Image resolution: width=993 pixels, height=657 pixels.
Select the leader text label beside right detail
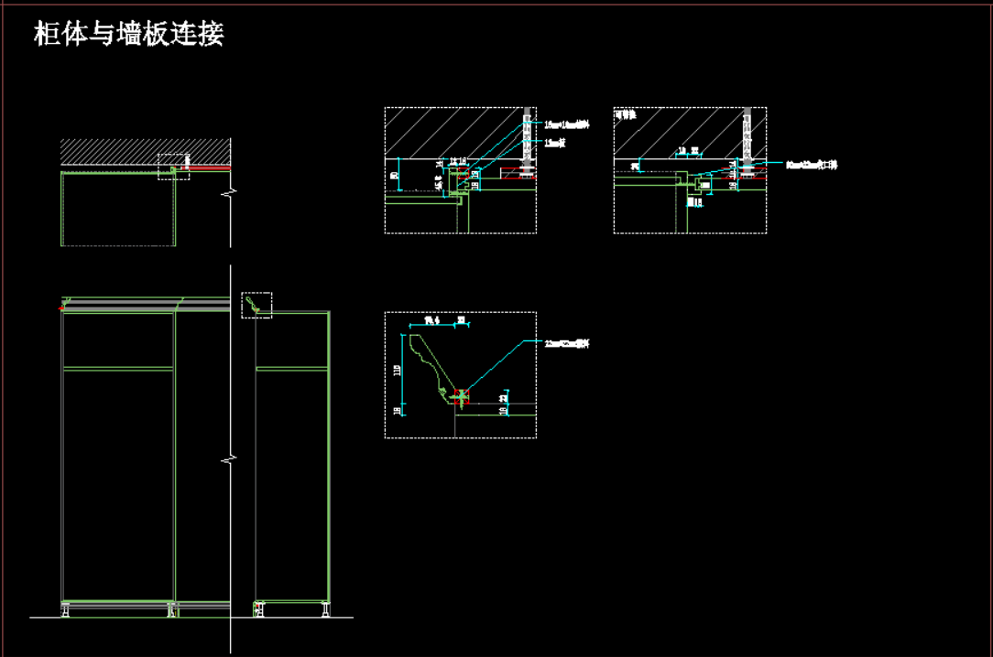pos(812,166)
